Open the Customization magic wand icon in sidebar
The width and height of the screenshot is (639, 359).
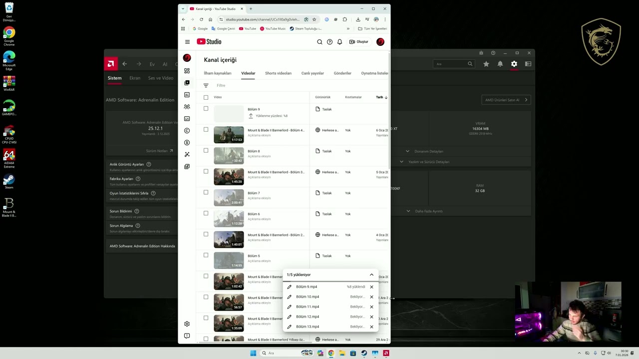click(187, 155)
